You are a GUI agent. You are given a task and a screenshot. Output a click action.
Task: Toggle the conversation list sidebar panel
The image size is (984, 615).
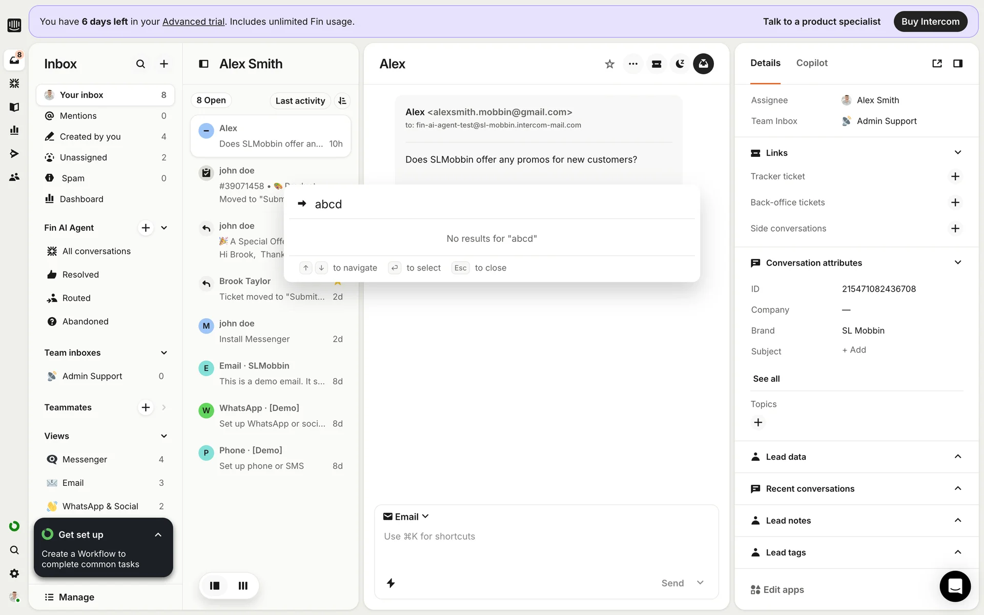(203, 64)
